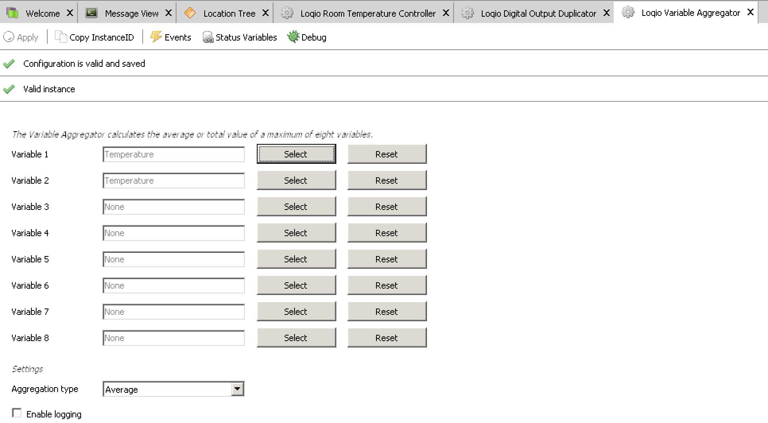This screenshot has width=768, height=423.
Task: Click the Variable 4 field
Action: 174,233
